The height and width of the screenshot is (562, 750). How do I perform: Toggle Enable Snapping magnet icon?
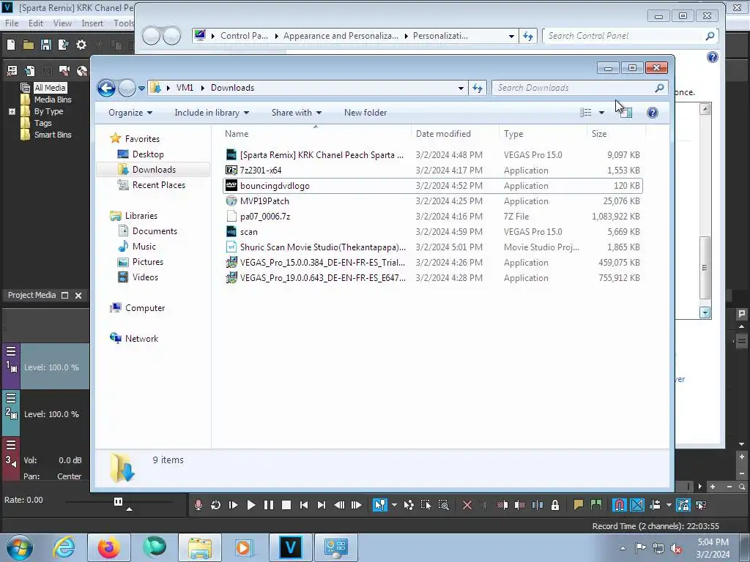point(620,505)
